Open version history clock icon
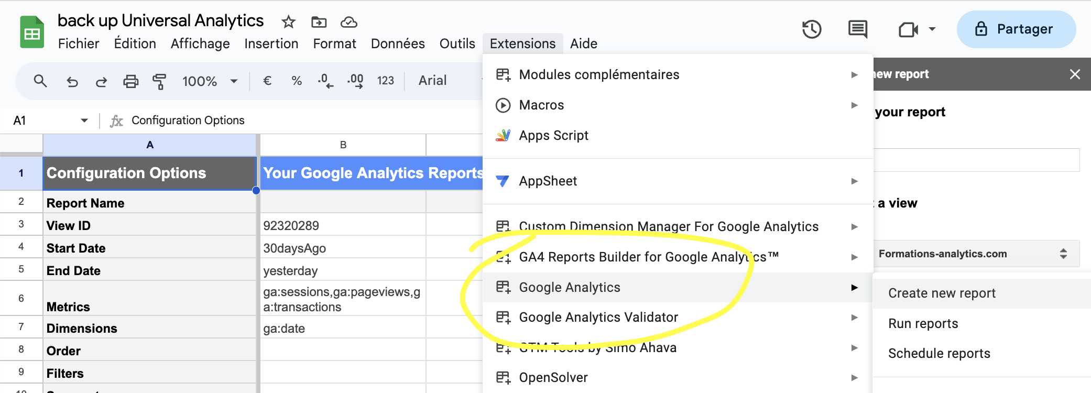This screenshot has height=393, width=1091. (x=812, y=29)
